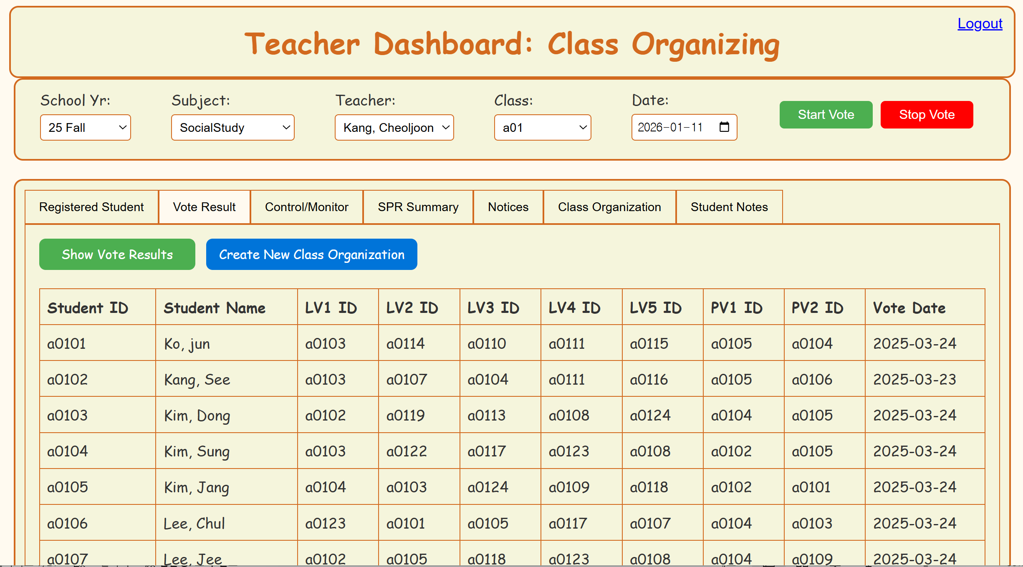The image size is (1023, 567).
Task: Go to SPR Summary tab
Action: click(x=418, y=207)
